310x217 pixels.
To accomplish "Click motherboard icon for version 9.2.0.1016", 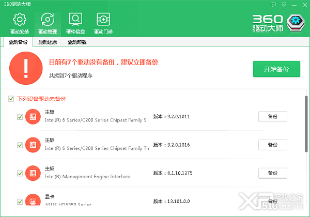I will point(33,145).
